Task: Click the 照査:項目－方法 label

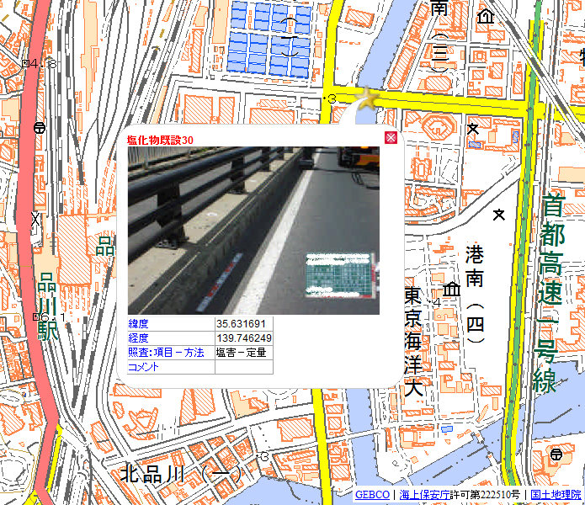Action: pyautogui.click(x=166, y=353)
